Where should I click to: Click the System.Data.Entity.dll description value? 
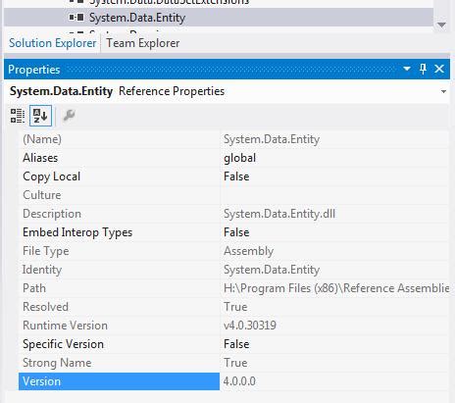point(279,214)
